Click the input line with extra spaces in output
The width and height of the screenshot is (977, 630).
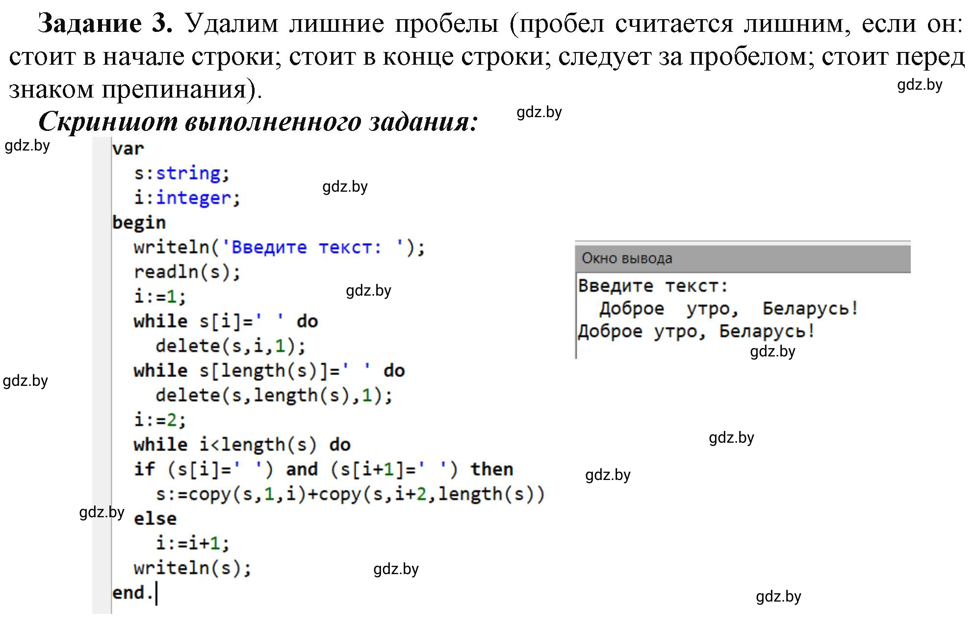tap(729, 309)
